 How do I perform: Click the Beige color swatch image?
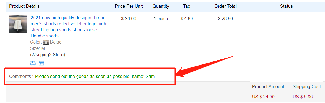point(46,42)
